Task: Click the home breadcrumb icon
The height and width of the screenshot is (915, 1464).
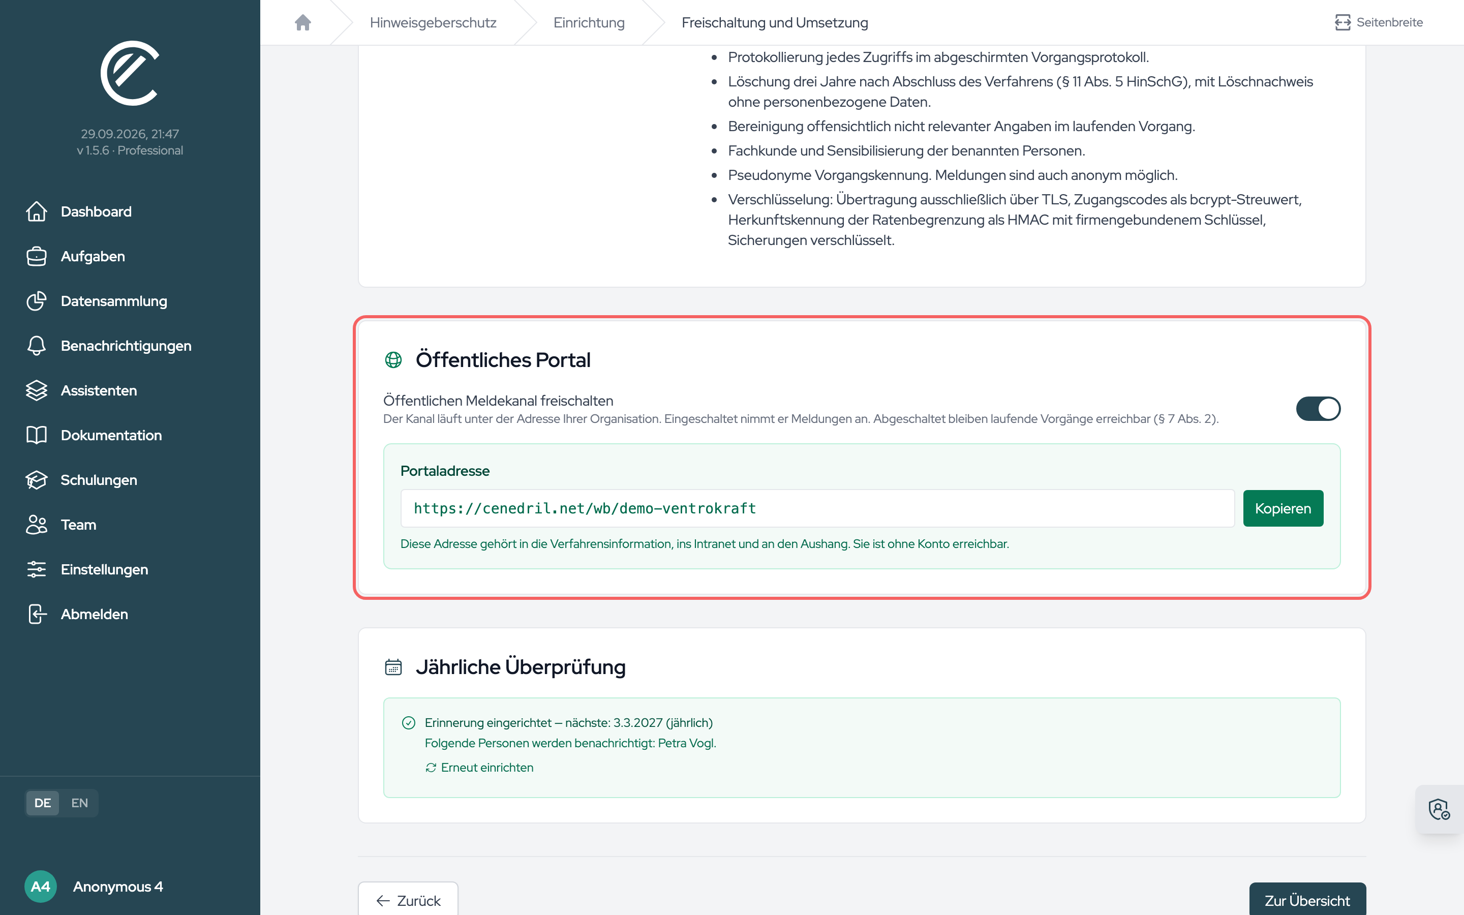Action: click(302, 22)
